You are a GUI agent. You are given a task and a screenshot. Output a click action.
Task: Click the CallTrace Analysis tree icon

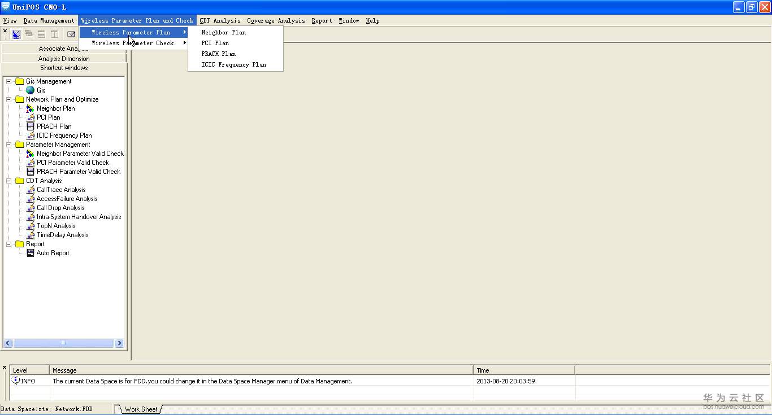31,190
